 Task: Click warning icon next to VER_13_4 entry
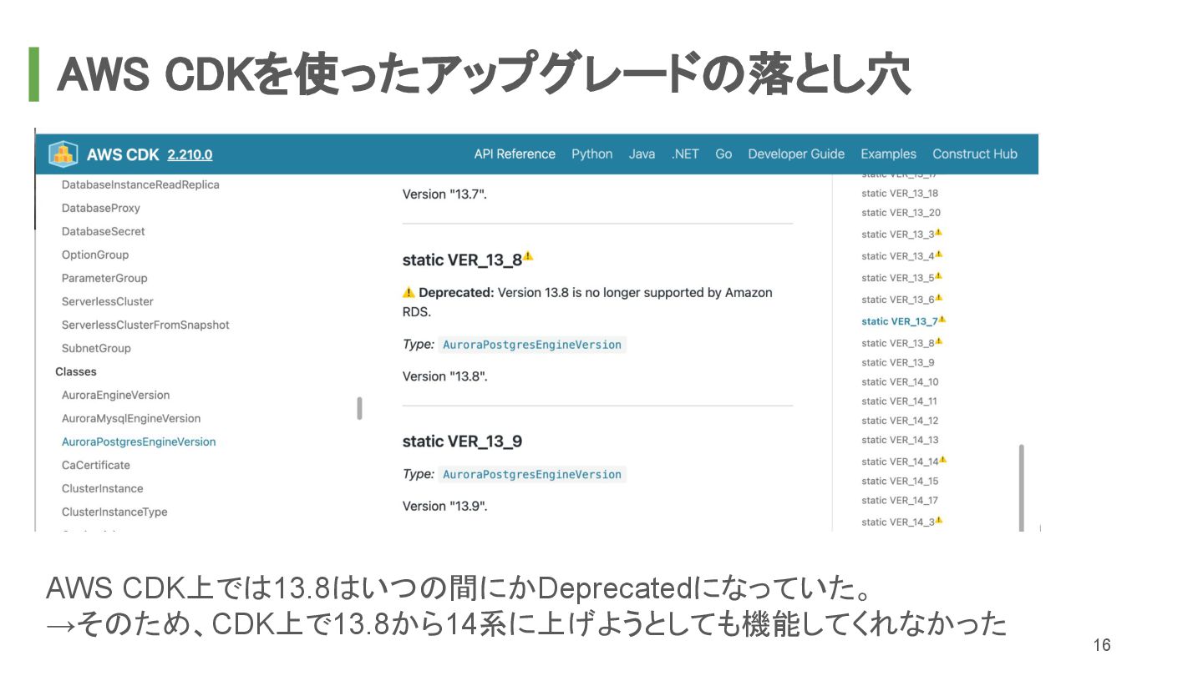(939, 254)
